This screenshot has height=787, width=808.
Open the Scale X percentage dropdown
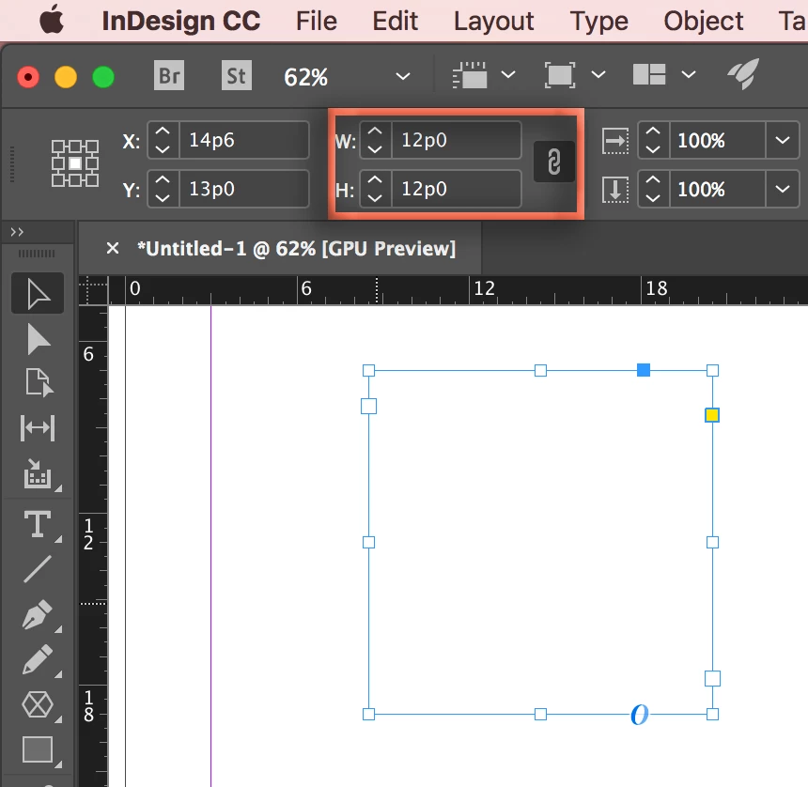[783, 140]
